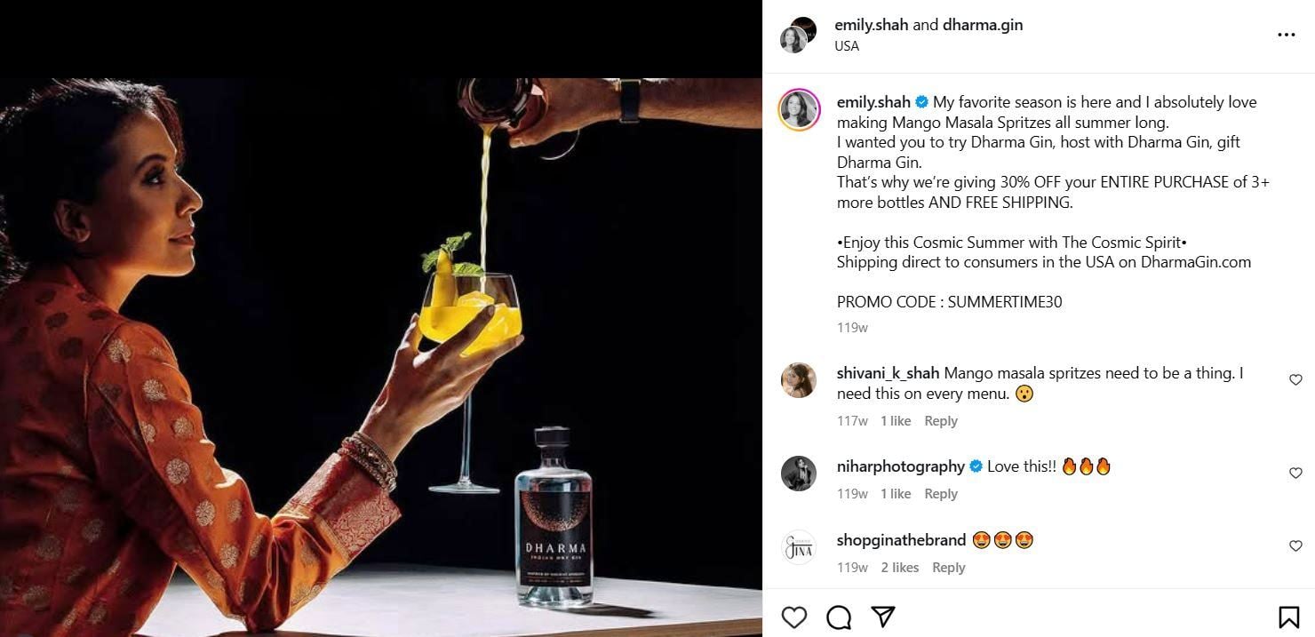Like the shivani_k_shah comment

coord(1295,380)
